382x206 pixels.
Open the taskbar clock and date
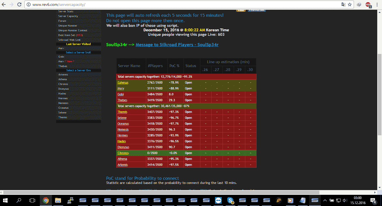[358, 200]
